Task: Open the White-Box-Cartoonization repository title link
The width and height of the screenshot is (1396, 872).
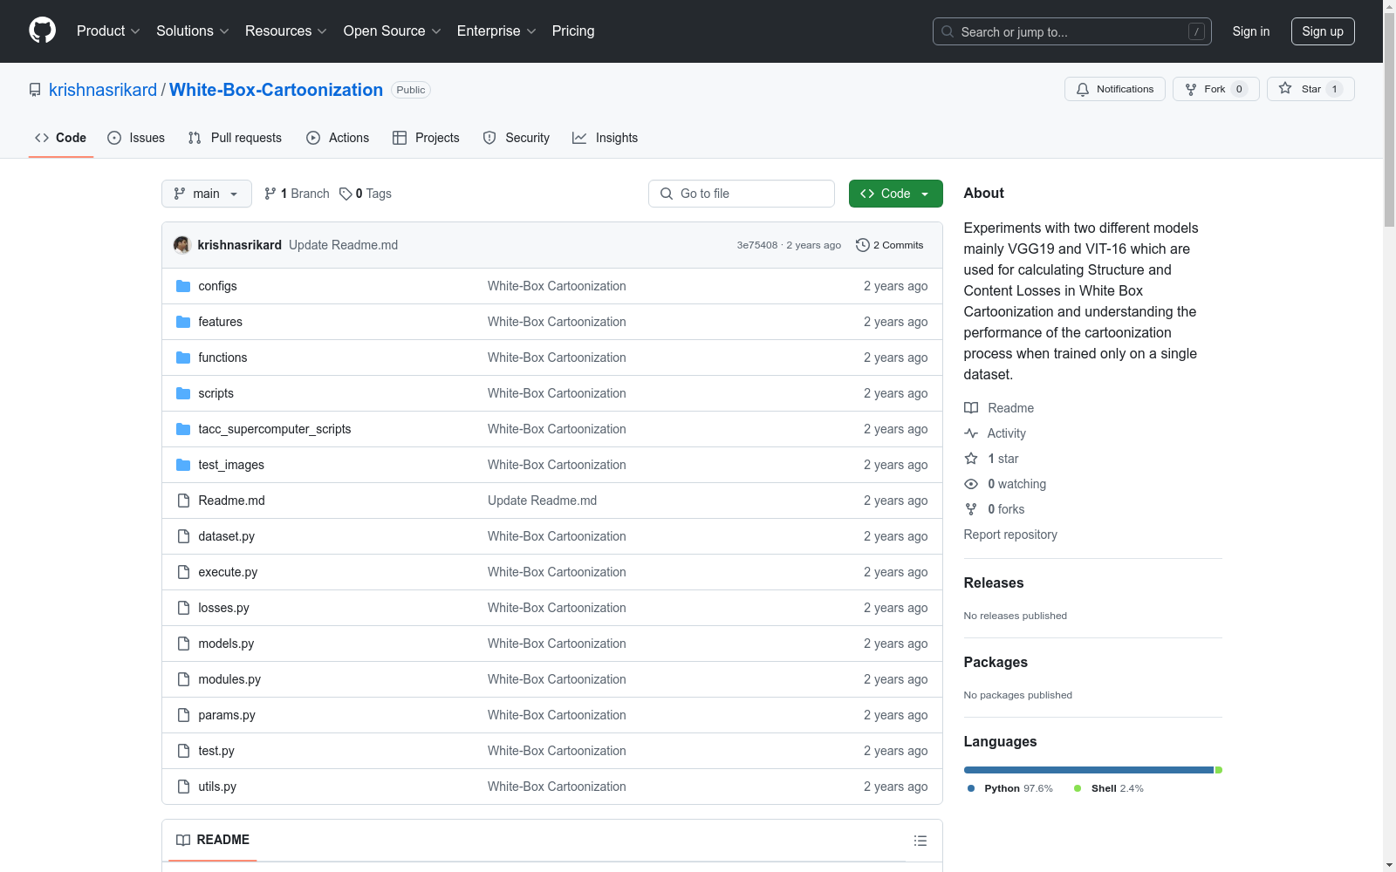Action: 276,90
